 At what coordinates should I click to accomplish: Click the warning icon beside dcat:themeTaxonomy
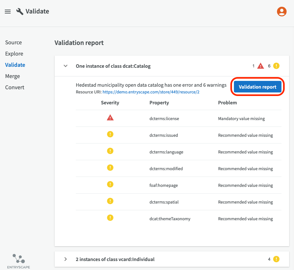coord(110,218)
